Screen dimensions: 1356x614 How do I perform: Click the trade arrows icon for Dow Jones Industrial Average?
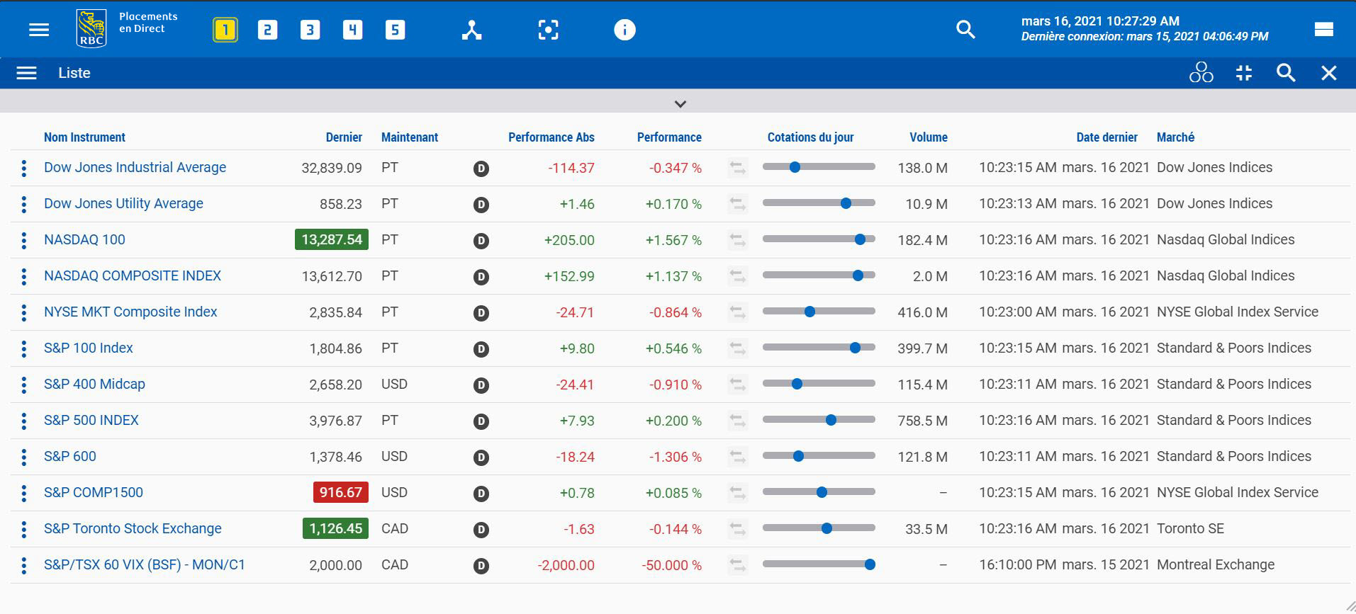pyautogui.click(x=738, y=168)
